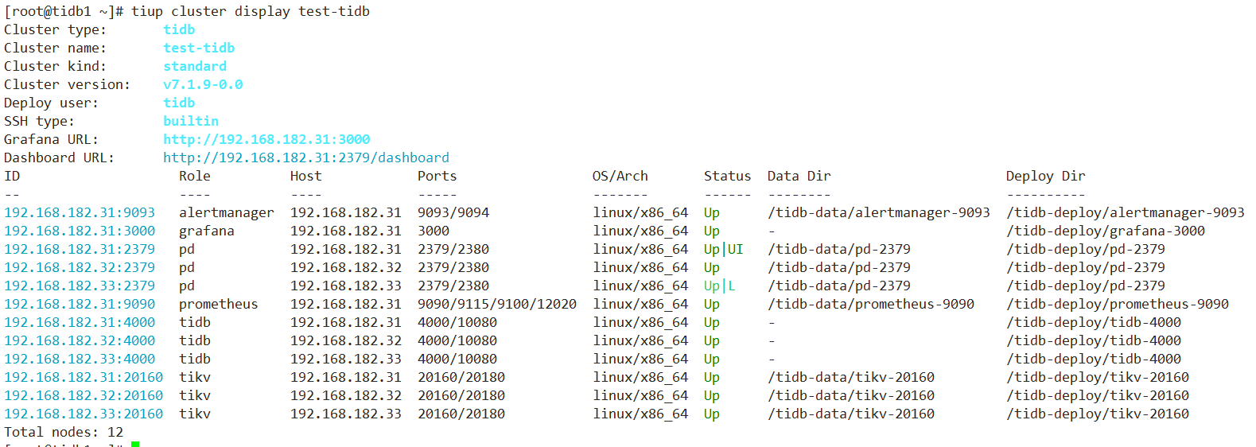Image resolution: width=1256 pixels, height=447 pixels.
Task: Select the ID 192.168.182.33:20160
Action: 84,414
